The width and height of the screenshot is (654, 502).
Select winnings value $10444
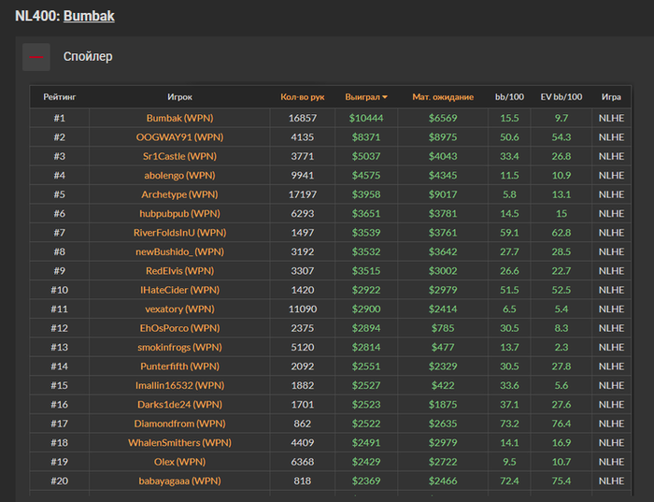(x=366, y=118)
